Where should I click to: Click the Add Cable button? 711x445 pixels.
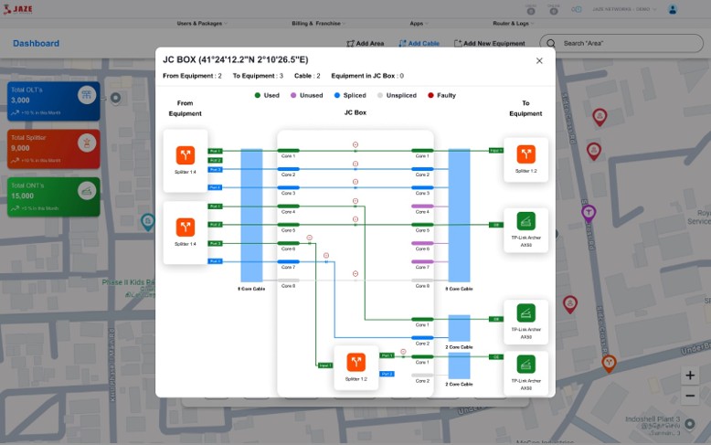419,43
